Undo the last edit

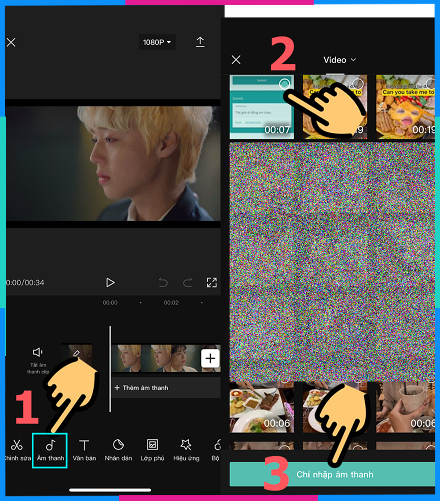pyautogui.click(x=163, y=282)
